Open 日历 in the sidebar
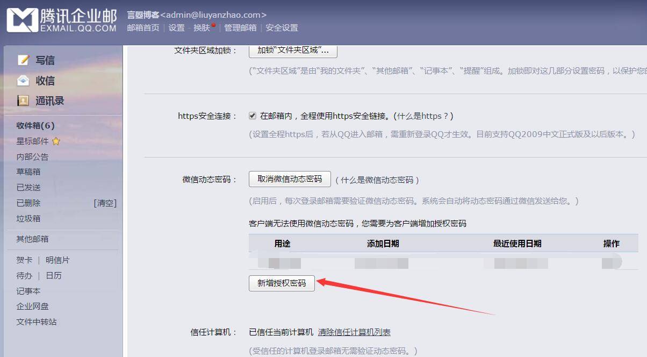This screenshot has width=647, height=357. click(54, 275)
